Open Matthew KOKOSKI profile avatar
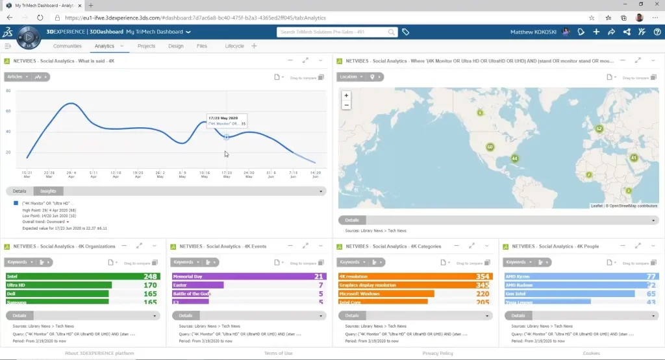Screen dimensions: 665x360 [x=566, y=32]
